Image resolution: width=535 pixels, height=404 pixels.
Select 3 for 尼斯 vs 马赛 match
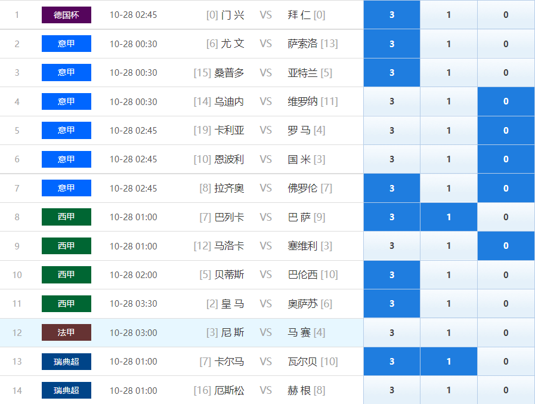coord(392,332)
